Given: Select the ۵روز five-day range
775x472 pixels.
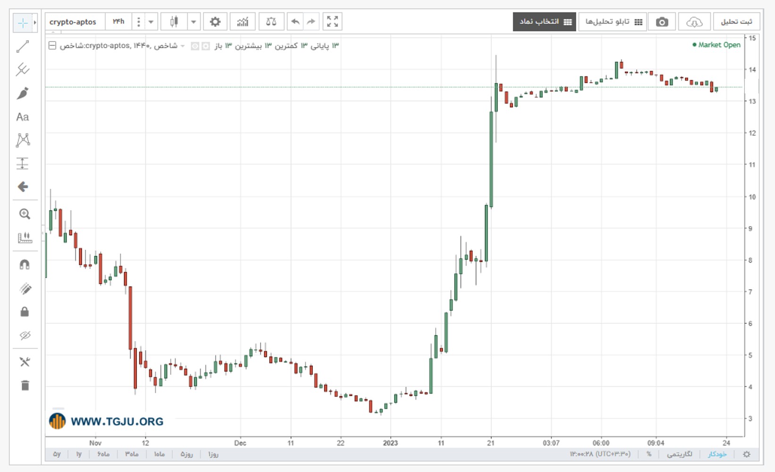Looking at the screenshot, I should coord(187,454).
